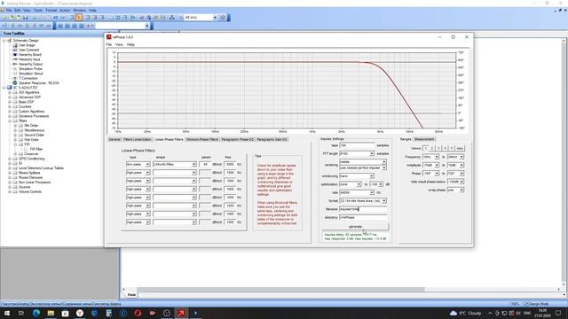This screenshot has width=568, height=319.
Task: Open the centering middle dropdown
Action: click(384, 161)
